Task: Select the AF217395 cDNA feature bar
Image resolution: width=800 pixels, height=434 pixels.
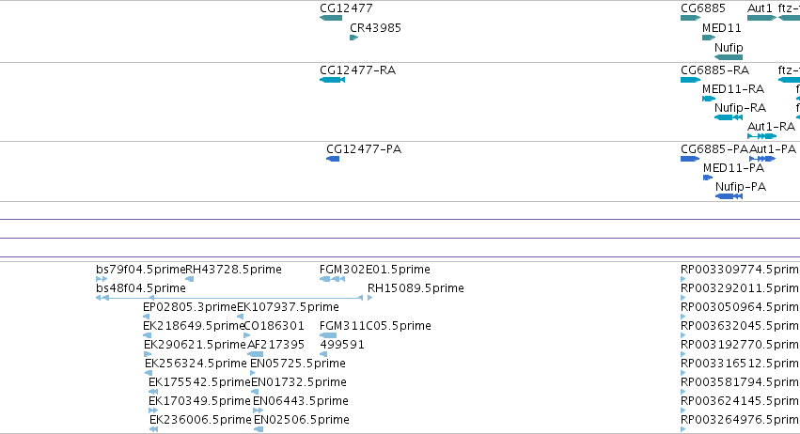Action: [255, 354]
